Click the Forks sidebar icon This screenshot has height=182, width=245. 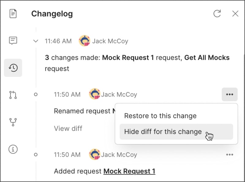tap(13, 122)
